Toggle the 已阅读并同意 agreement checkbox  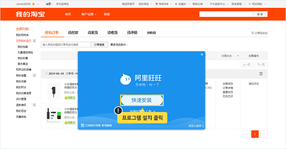83,126
